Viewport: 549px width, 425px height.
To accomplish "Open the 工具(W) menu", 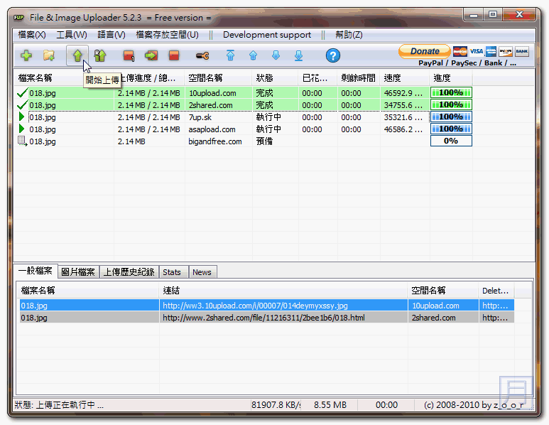I will [x=72, y=35].
